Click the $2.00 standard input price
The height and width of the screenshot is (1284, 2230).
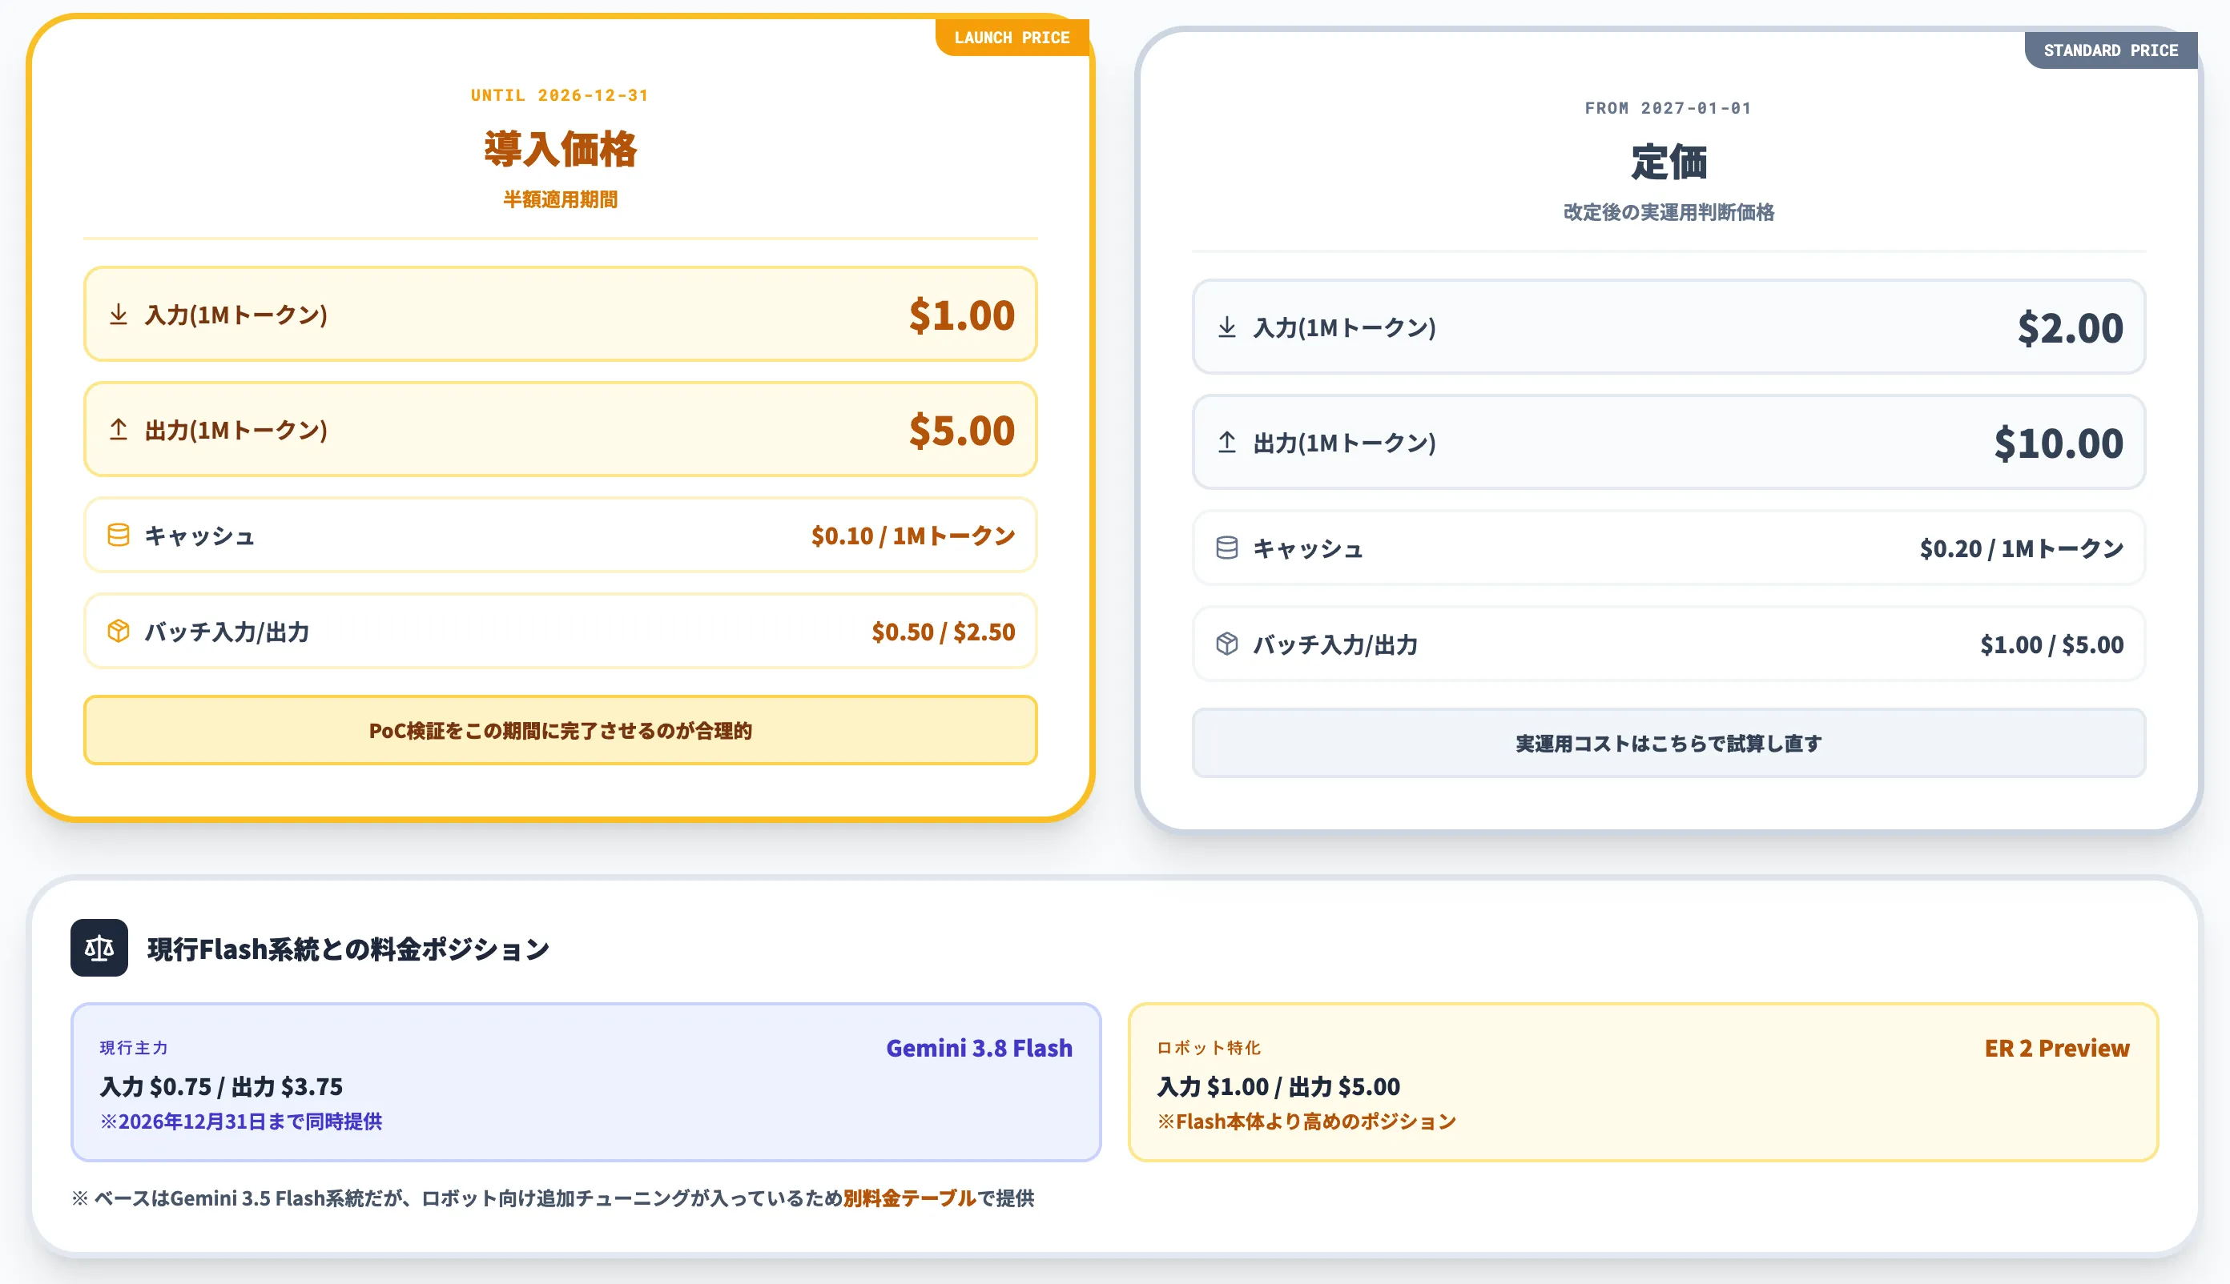coord(2071,328)
